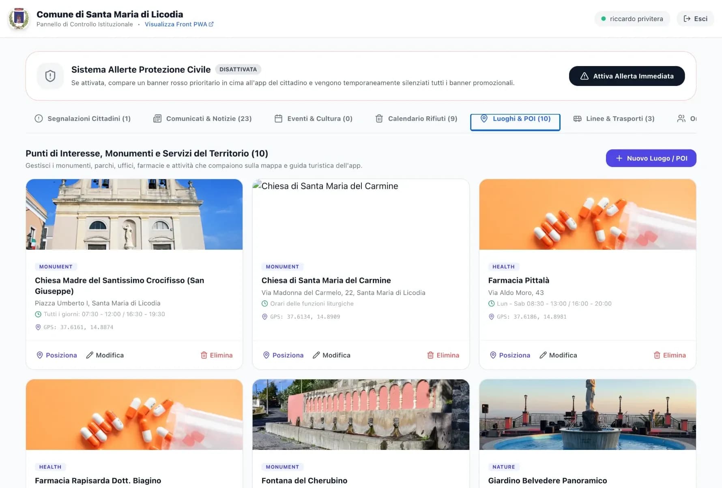Click the GPS pin icon on Chiesa Madre card
Screen dimensions: 722x488
pos(38,327)
